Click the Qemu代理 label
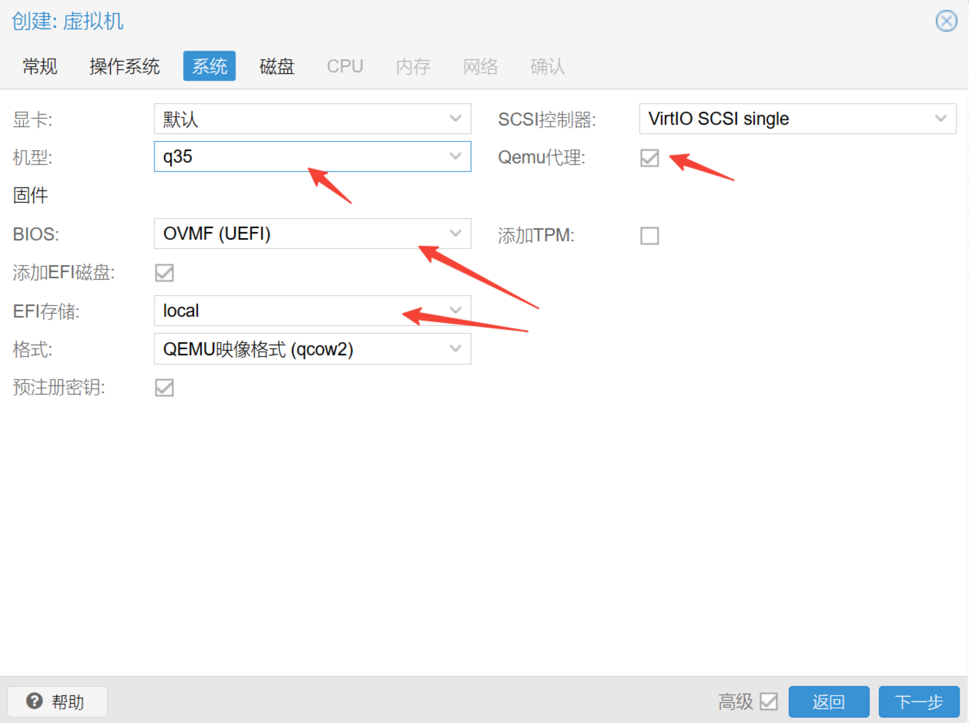The height and width of the screenshot is (723, 969). click(x=541, y=157)
